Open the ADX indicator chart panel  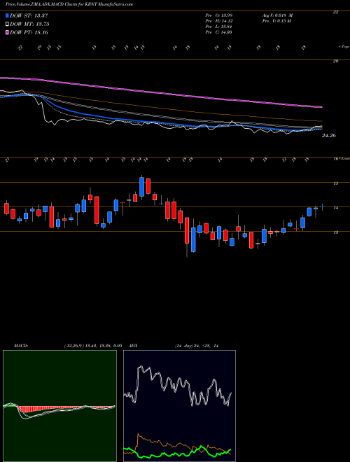[179, 406]
